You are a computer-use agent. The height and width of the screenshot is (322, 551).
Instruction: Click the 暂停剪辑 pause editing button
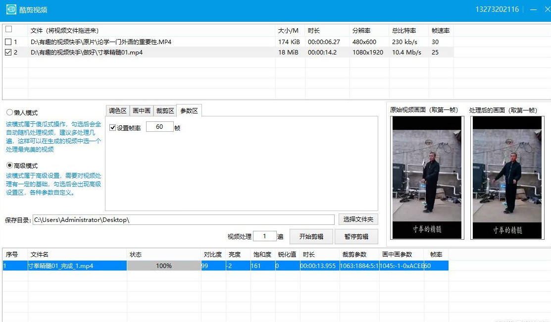[358, 236]
